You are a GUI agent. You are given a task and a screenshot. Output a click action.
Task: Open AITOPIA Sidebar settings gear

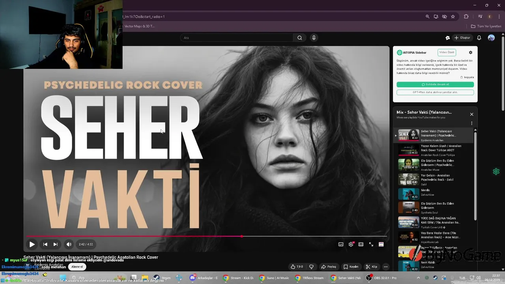click(x=470, y=52)
